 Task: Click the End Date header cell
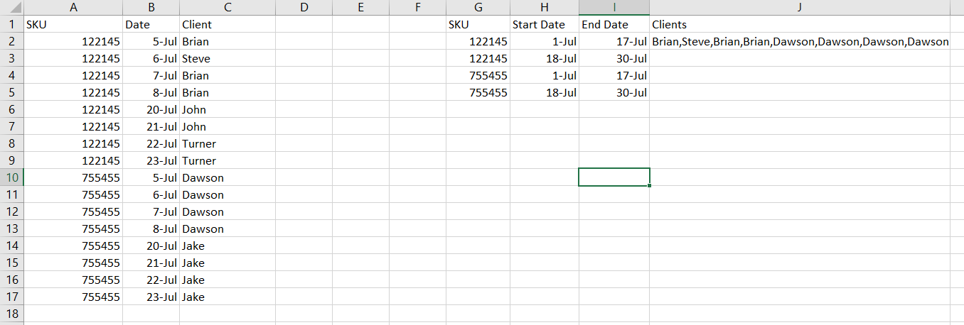(614, 24)
